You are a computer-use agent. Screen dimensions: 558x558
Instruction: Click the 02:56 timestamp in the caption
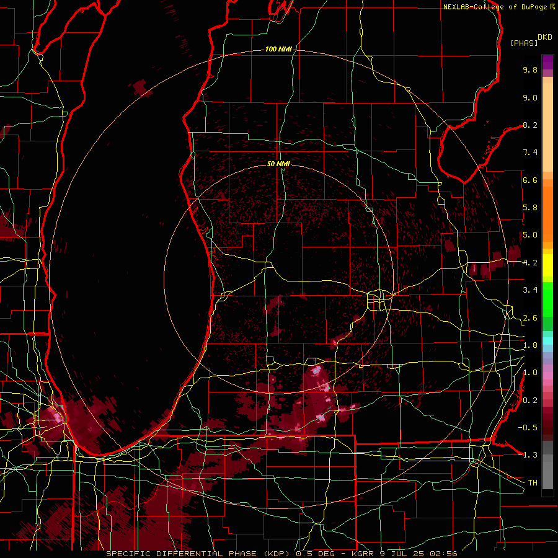coord(443,554)
